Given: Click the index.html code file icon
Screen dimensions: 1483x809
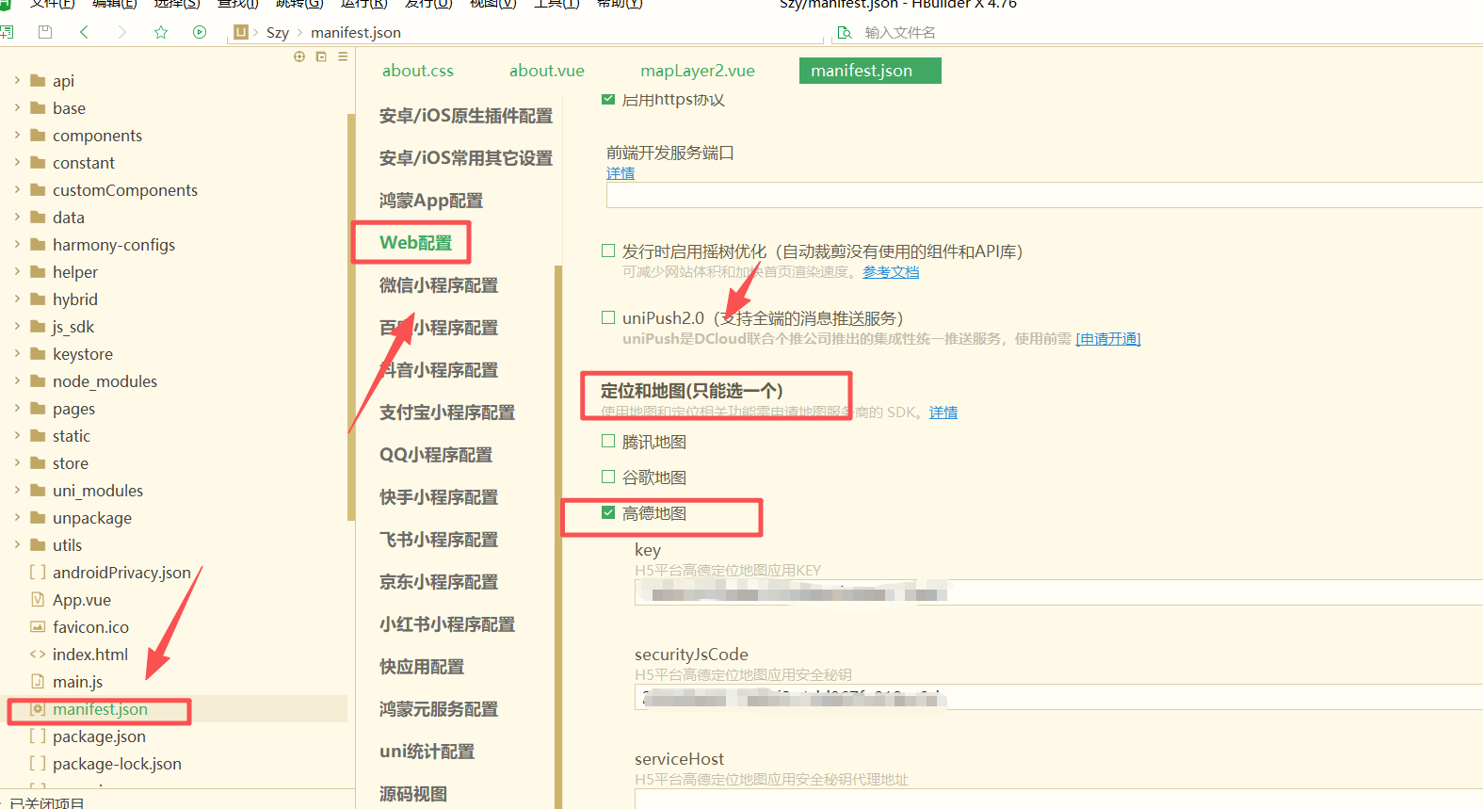Looking at the screenshot, I should click(x=38, y=654).
